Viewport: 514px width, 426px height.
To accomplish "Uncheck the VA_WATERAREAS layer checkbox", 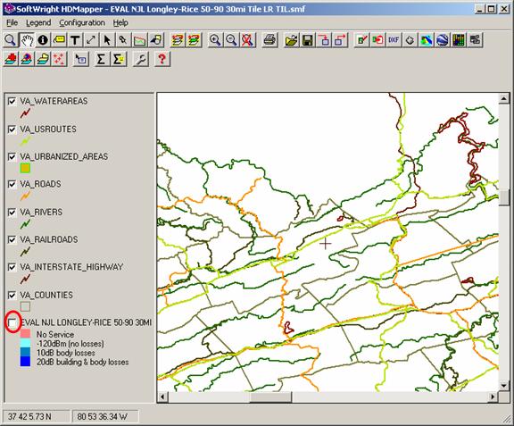I will 12,102.
